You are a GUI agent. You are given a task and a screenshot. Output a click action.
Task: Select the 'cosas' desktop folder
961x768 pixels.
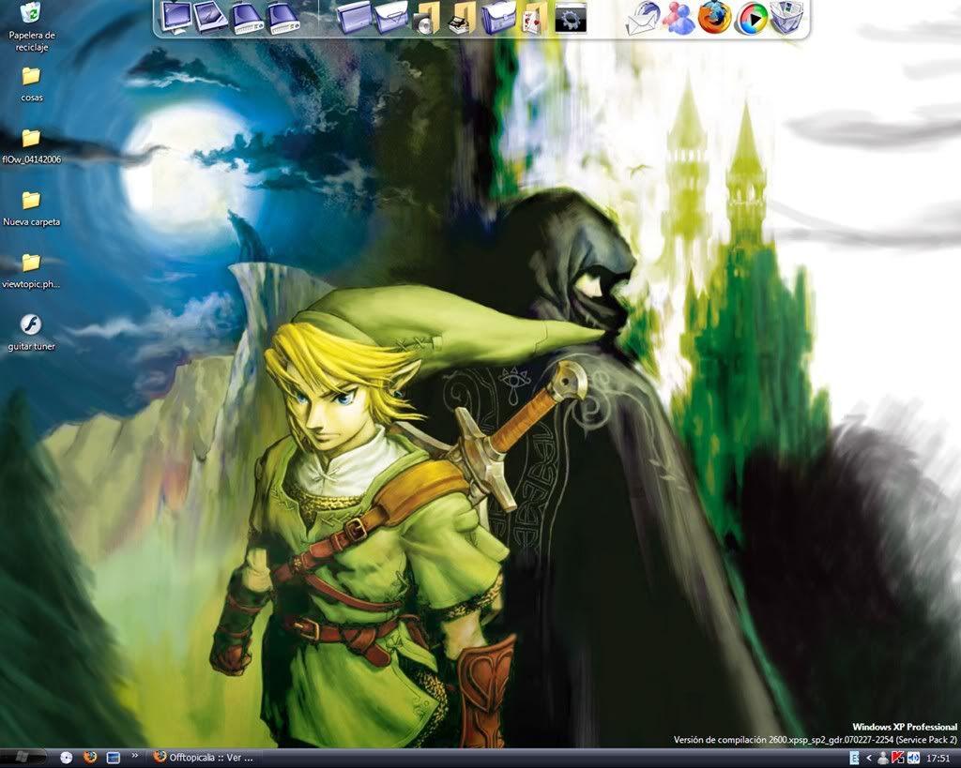[x=31, y=77]
